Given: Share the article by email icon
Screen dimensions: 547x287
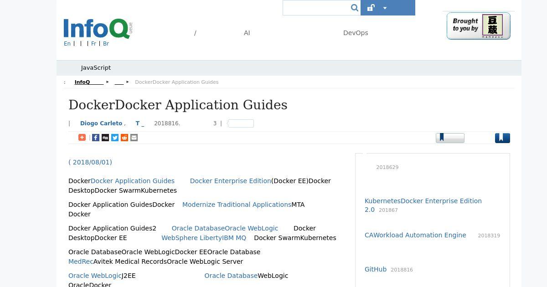Looking at the screenshot, I should tap(134, 138).
